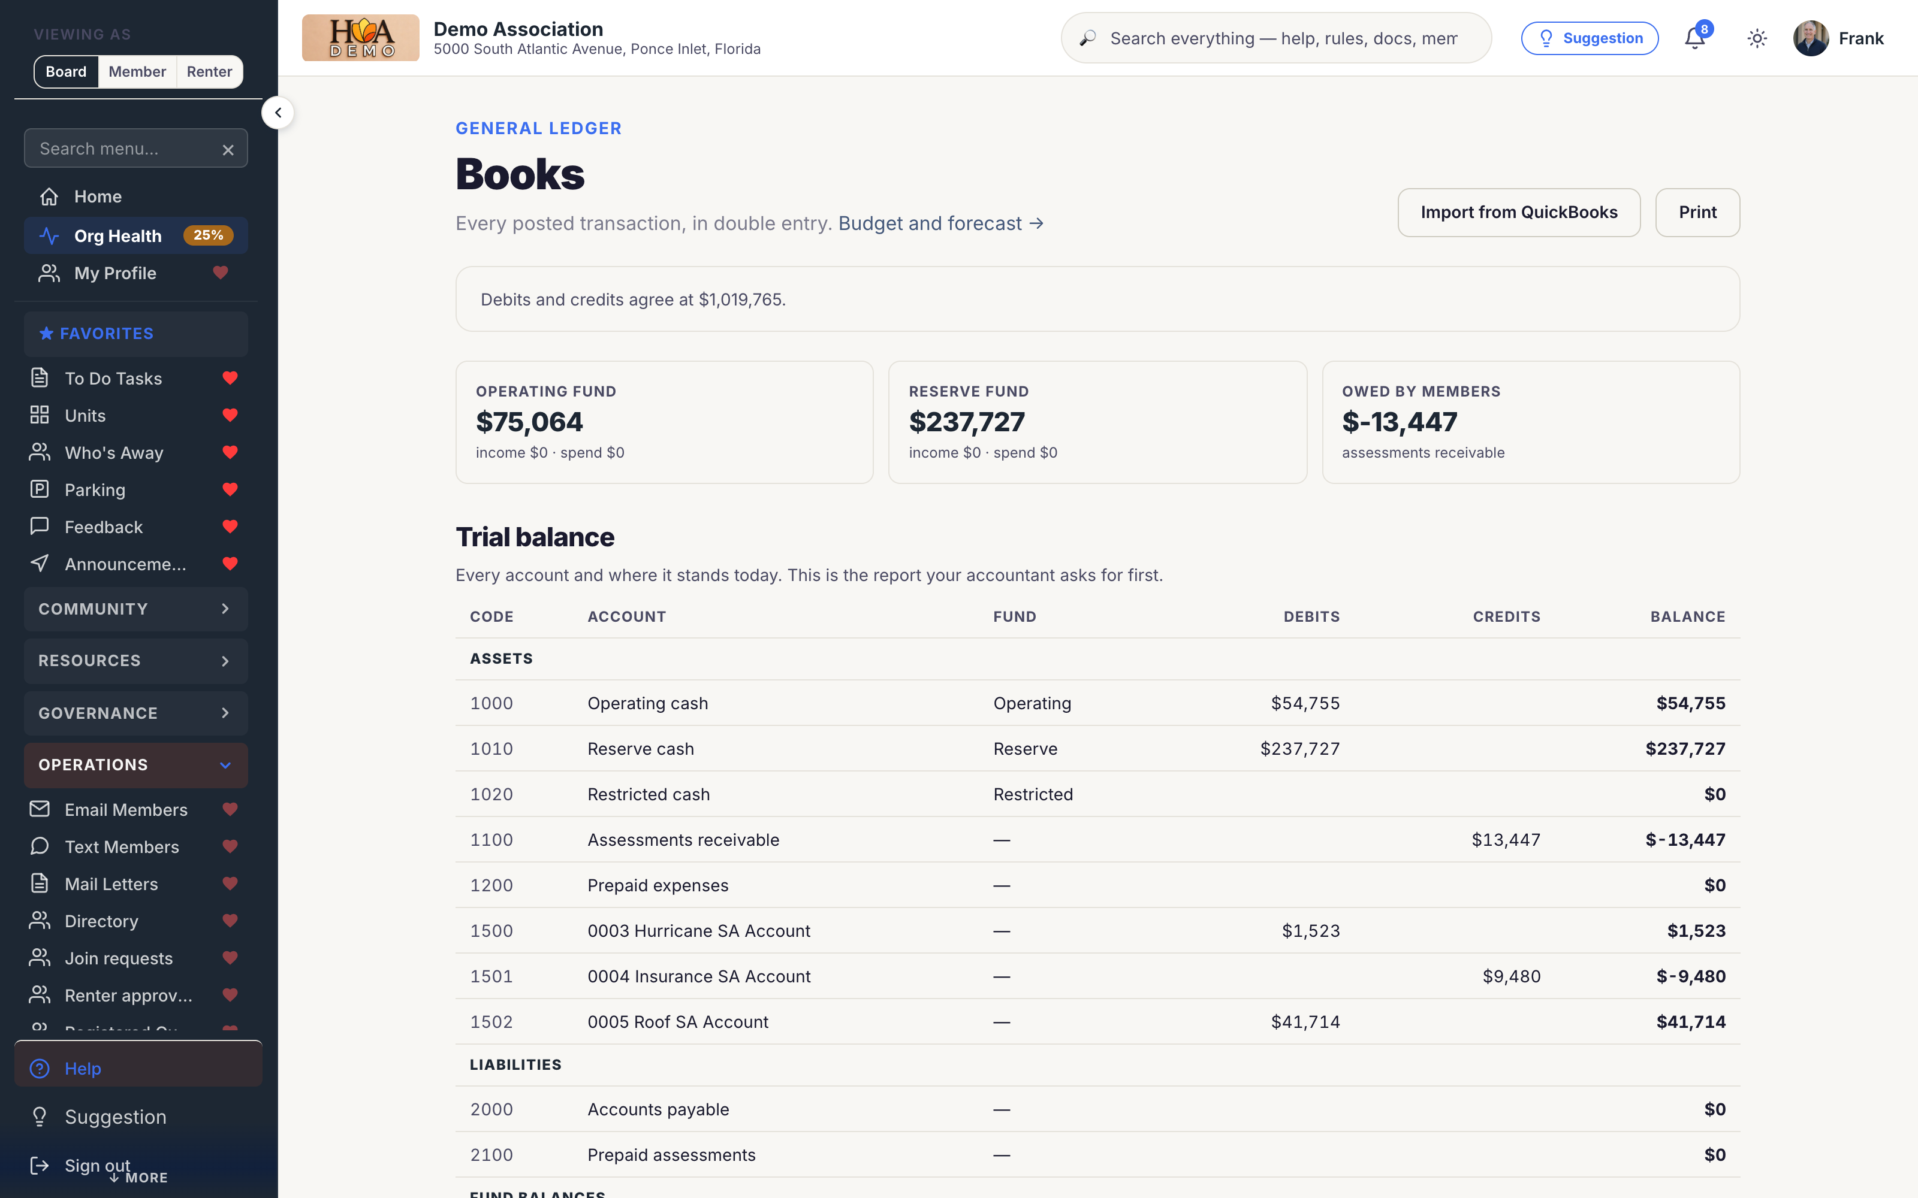Image resolution: width=1918 pixels, height=1198 pixels.
Task: Clear the menu search box
Action: pos(228,150)
